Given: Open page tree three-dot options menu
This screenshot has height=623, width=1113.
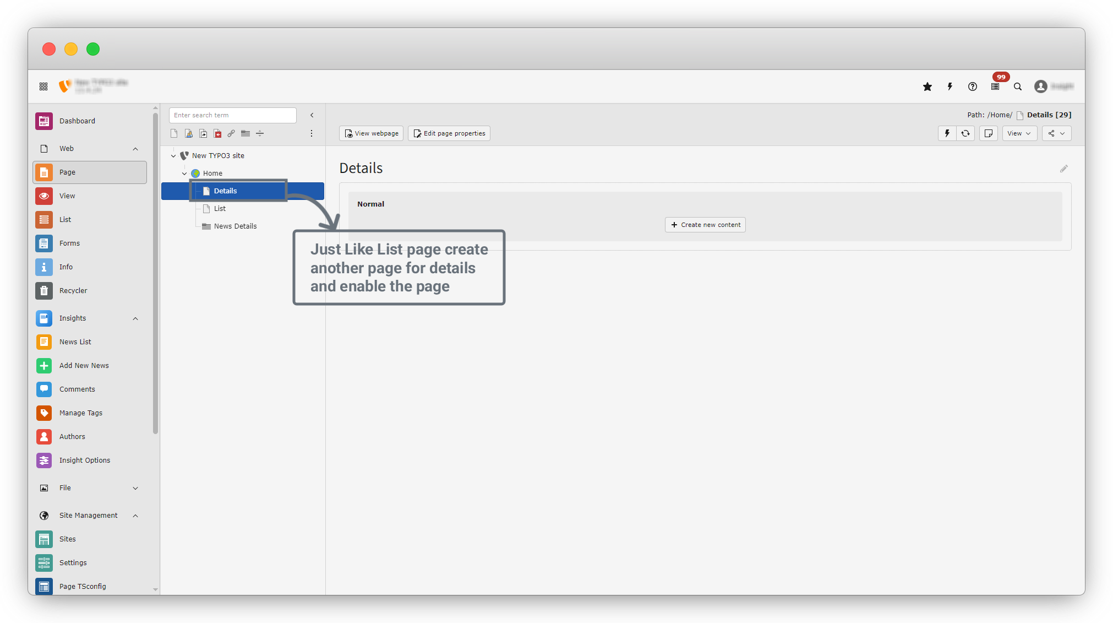Looking at the screenshot, I should (312, 133).
